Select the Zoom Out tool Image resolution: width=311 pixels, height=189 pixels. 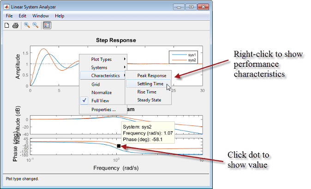pos(36,25)
